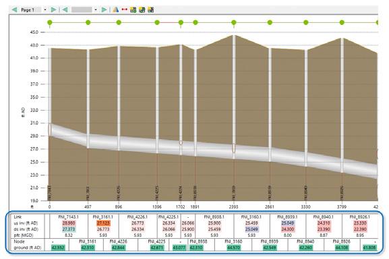The width and height of the screenshot is (389, 259).
Task: Select pfc value 8.87
Action: (x=324, y=235)
